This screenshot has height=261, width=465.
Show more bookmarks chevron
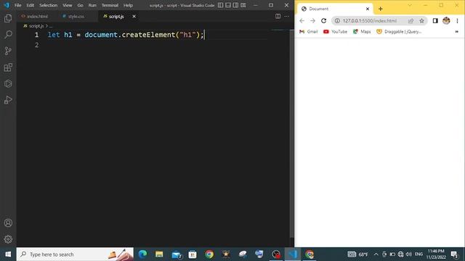pos(457,32)
